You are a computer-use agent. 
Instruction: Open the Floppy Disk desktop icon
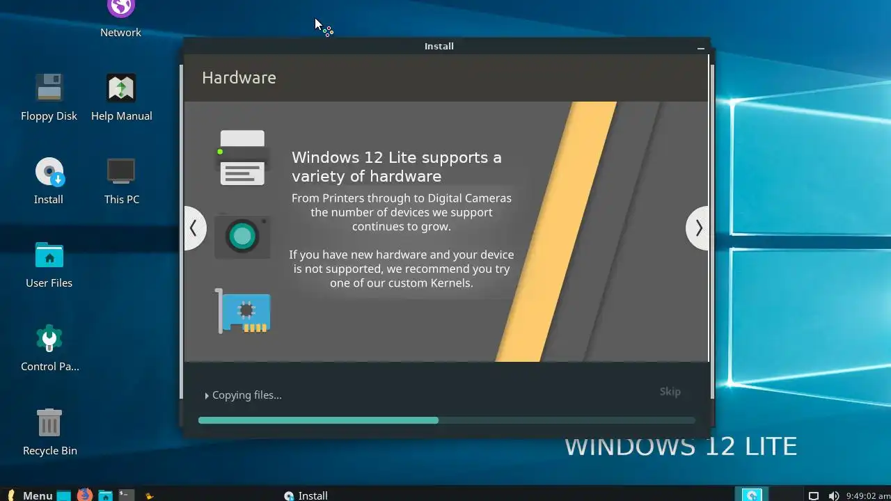pos(49,97)
